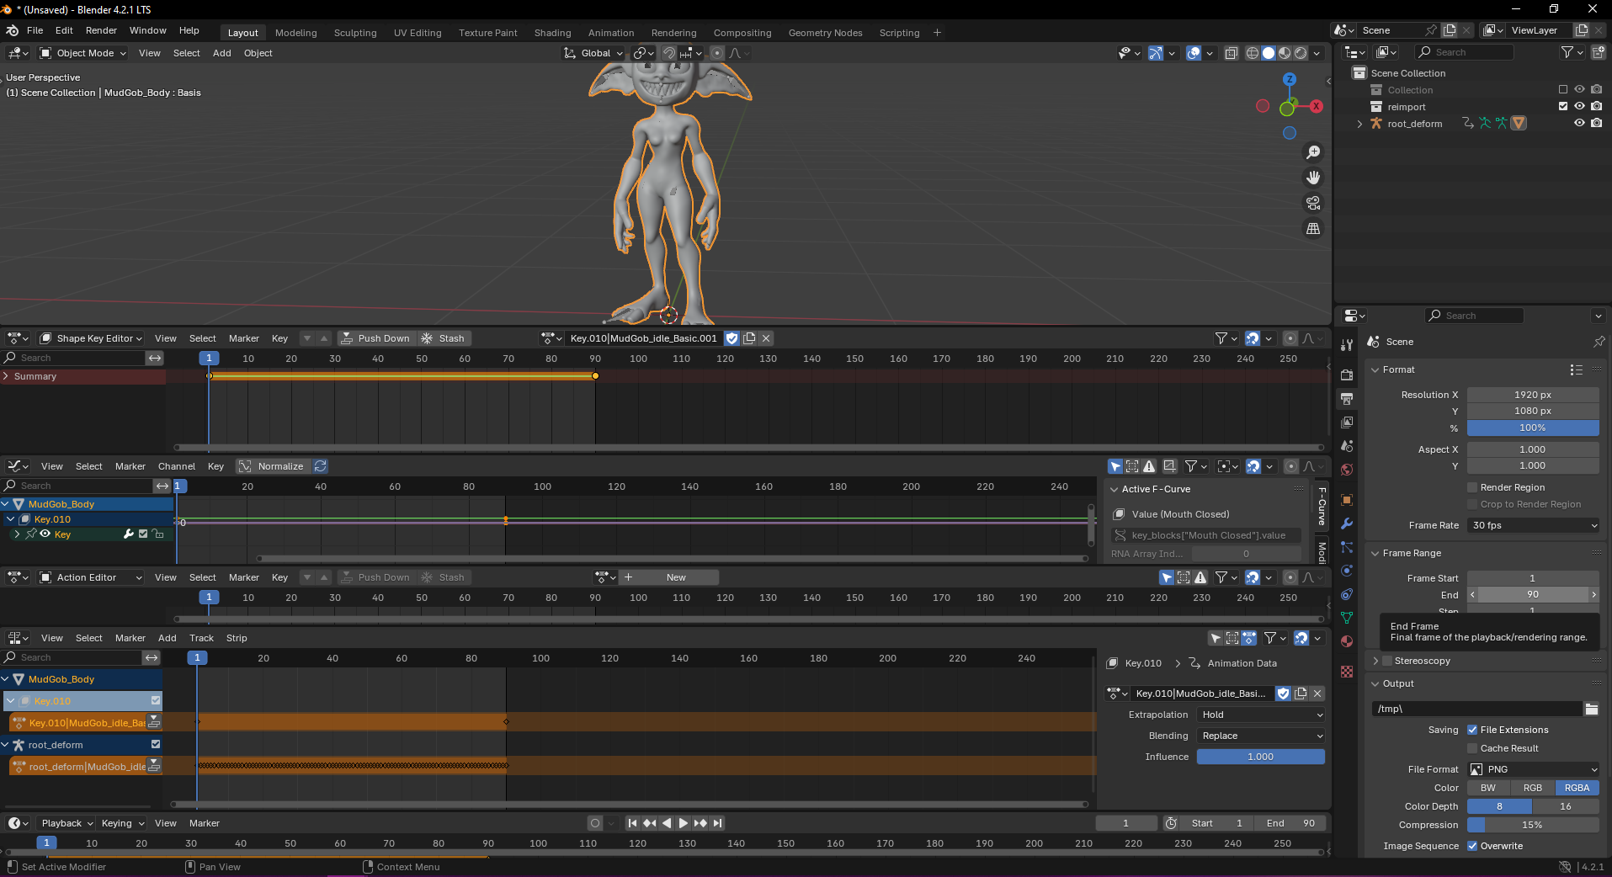Jump to next keyframe
The height and width of the screenshot is (877, 1612).
pyautogui.click(x=700, y=823)
